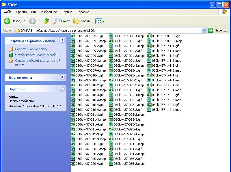Open the address bar dropdown list
231x172 pixels.
(204, 30)
